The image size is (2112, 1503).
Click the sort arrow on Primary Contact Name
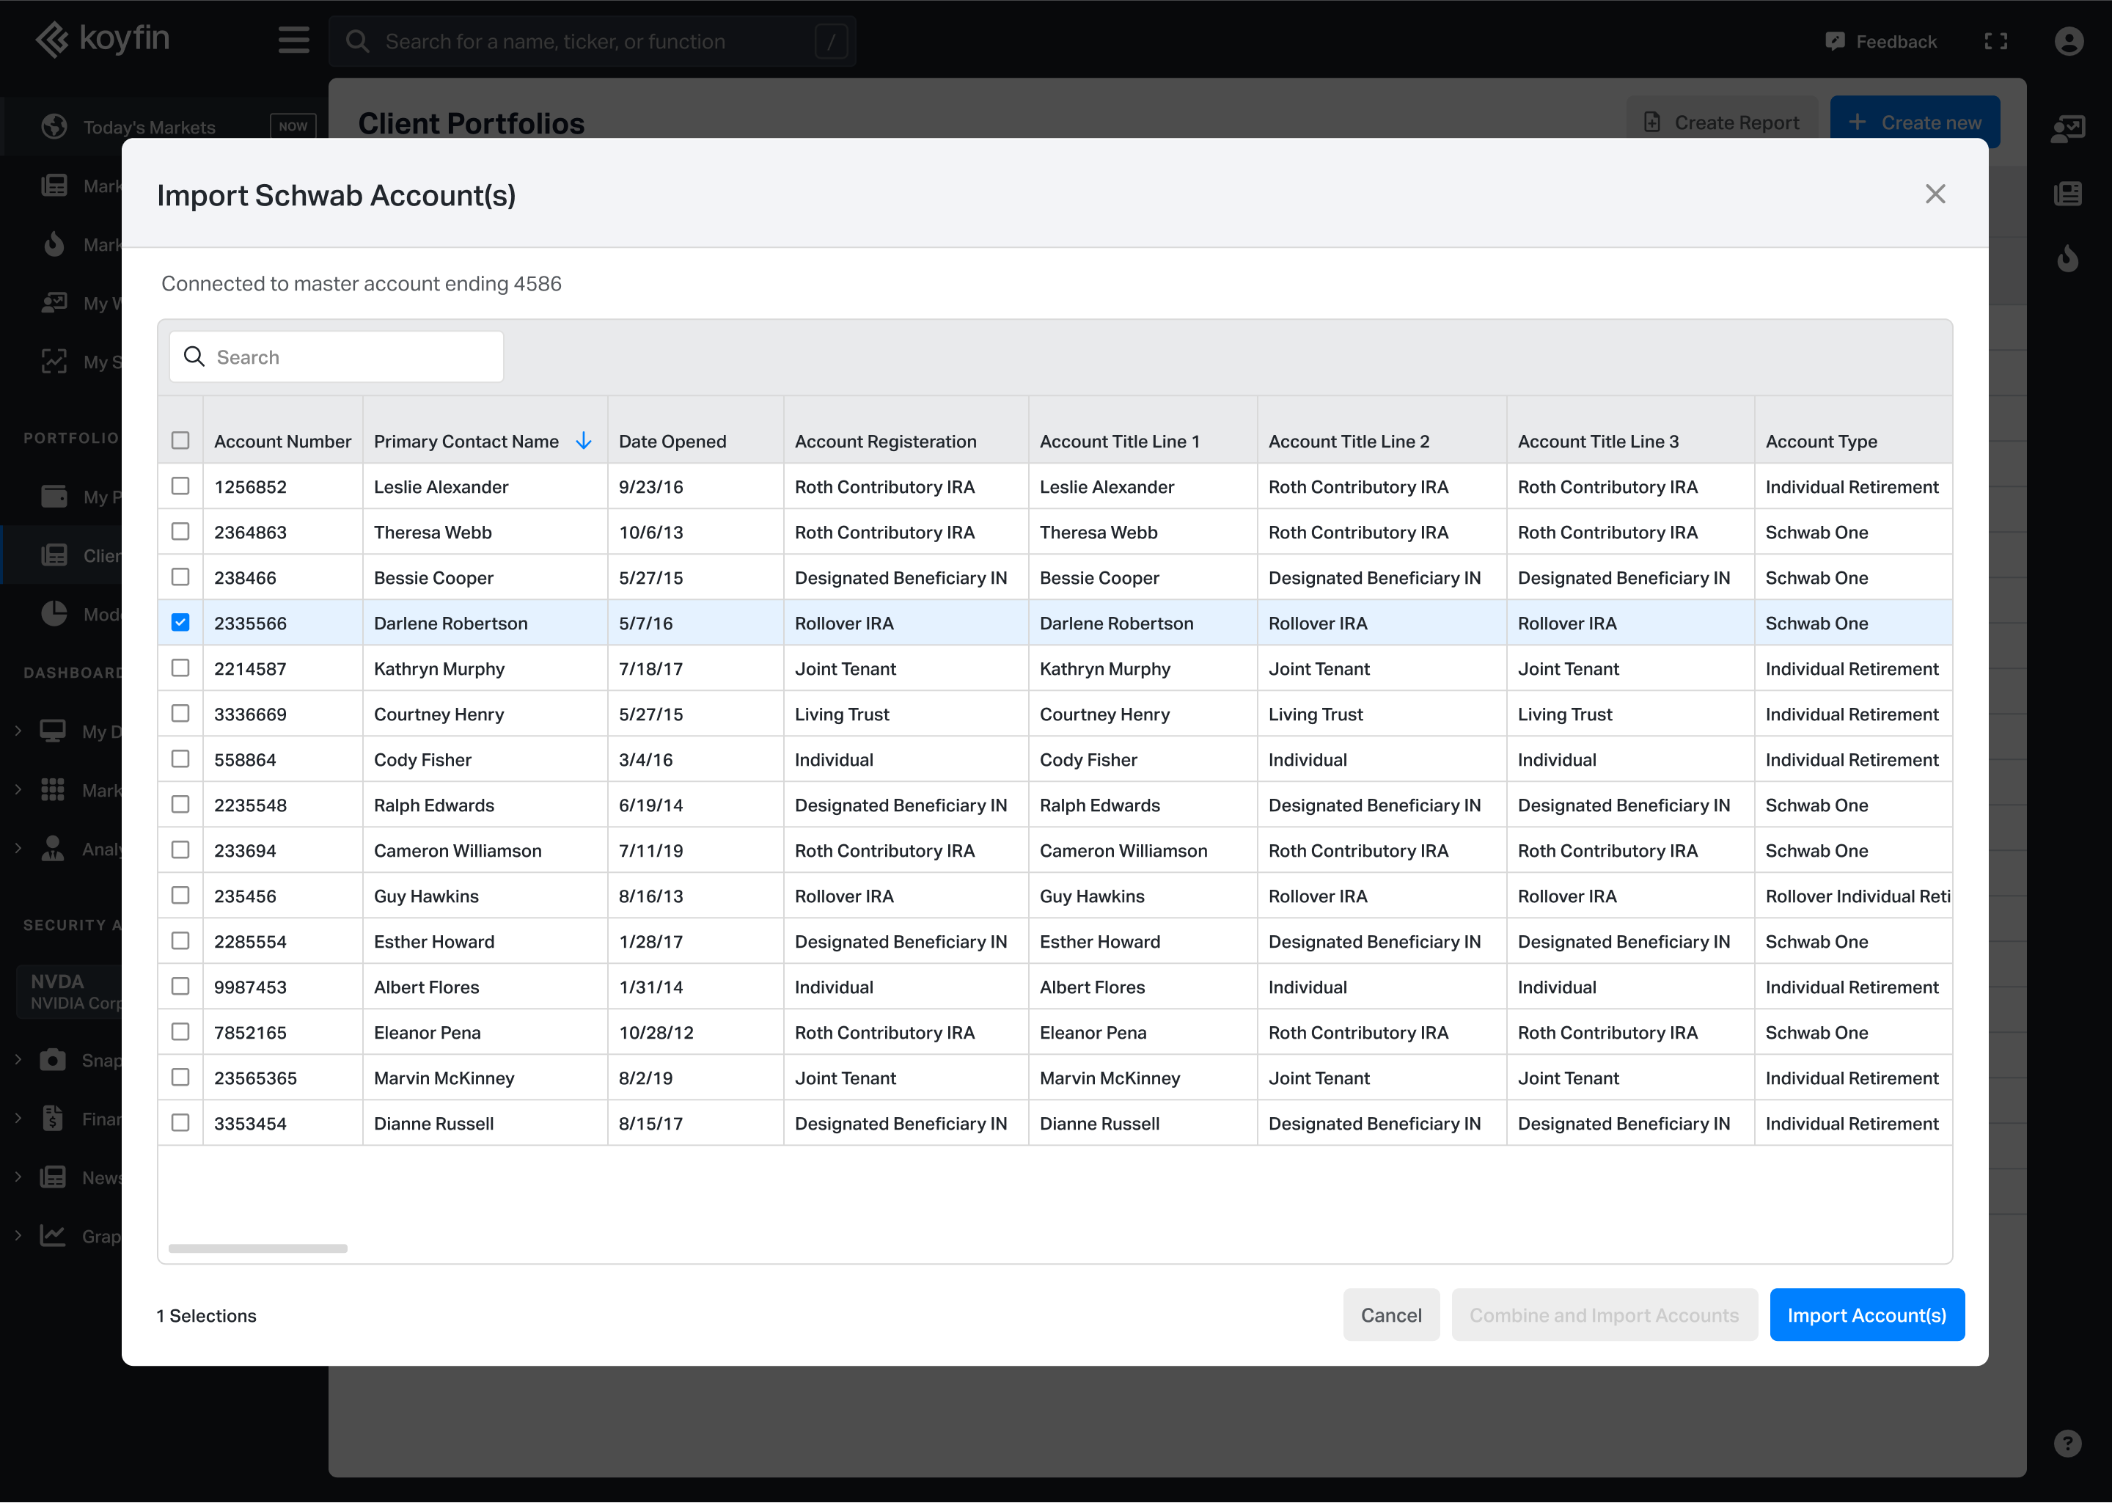pos(584,442)
